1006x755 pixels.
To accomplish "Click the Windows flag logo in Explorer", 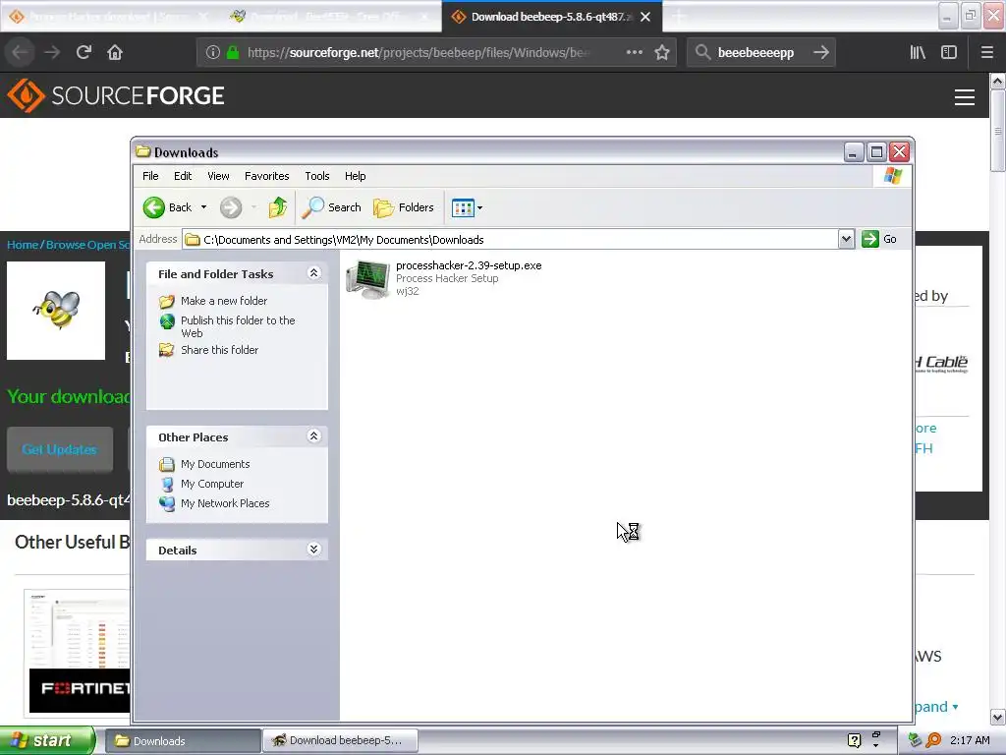I will [892, 176].
